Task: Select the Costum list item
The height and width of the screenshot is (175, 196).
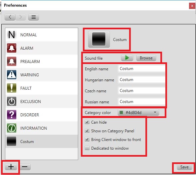Action: (x=42, y=141)
